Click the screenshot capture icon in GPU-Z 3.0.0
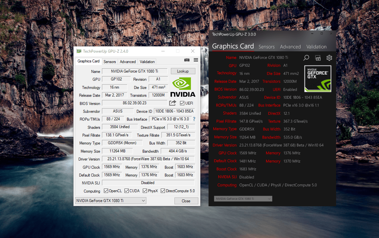Image resolution: width=379 pixels, height=238 pixels. 318,58
